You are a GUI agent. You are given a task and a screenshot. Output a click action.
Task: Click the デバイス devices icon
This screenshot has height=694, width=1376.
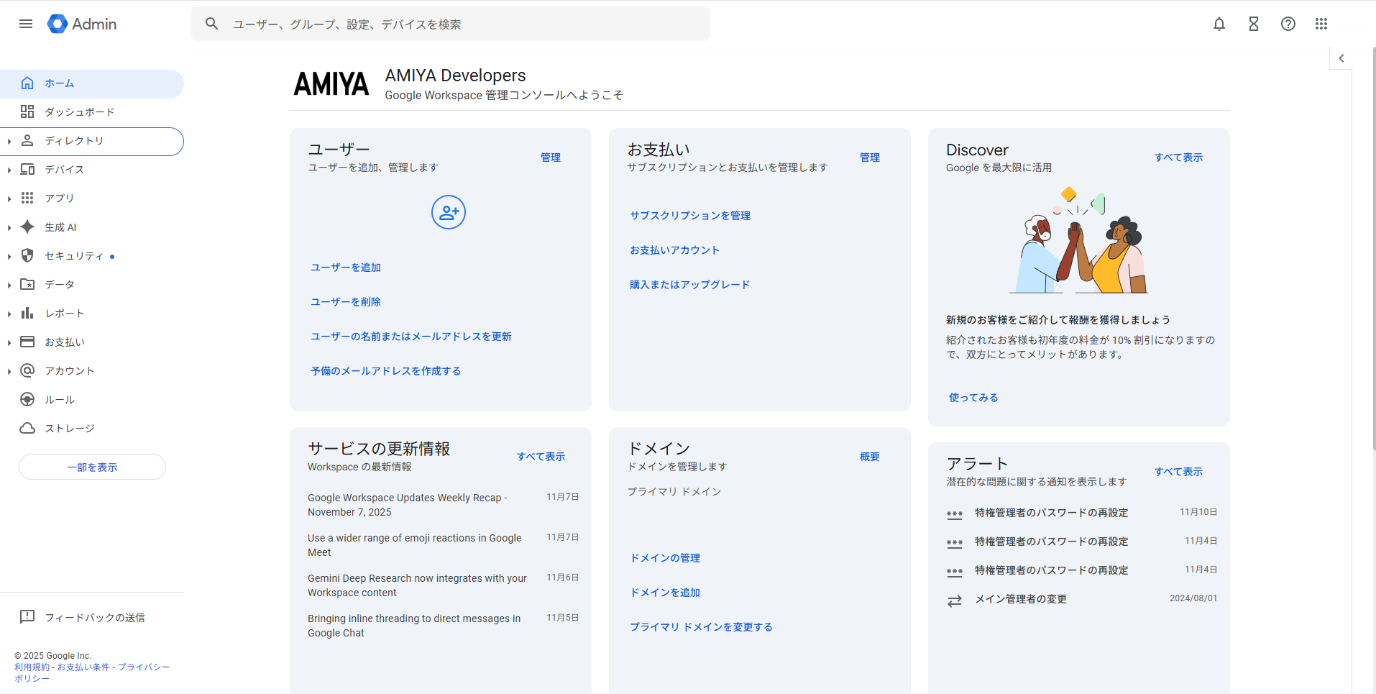pyautogui.click(x=27, y=169)
